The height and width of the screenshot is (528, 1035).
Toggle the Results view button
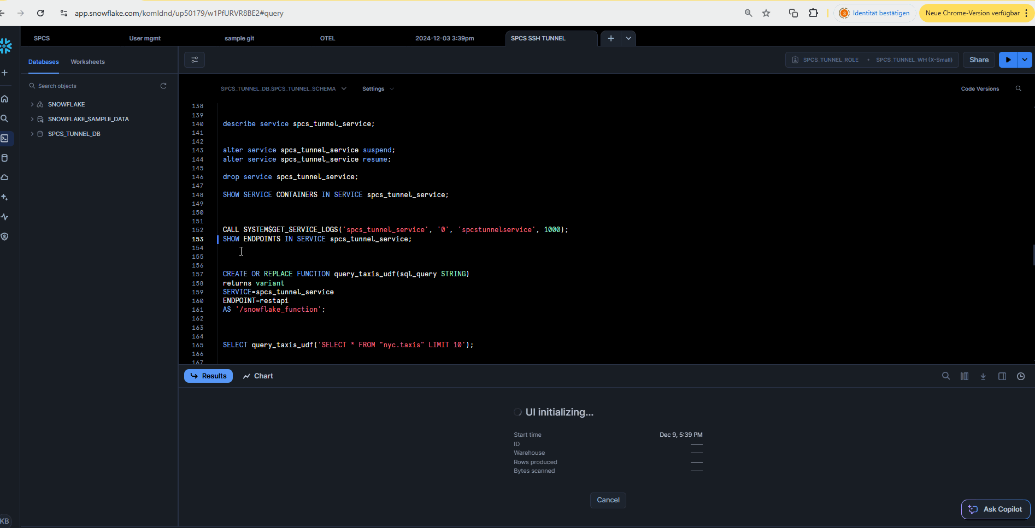(x=208, y=376)
